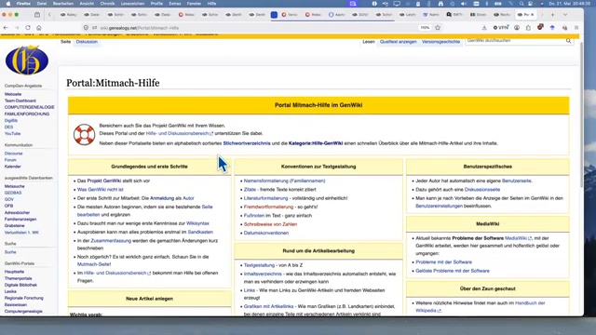Open Gelöste Probleme mit der Software link
This screenshot has width=596, height=335.
coord(453,271)
